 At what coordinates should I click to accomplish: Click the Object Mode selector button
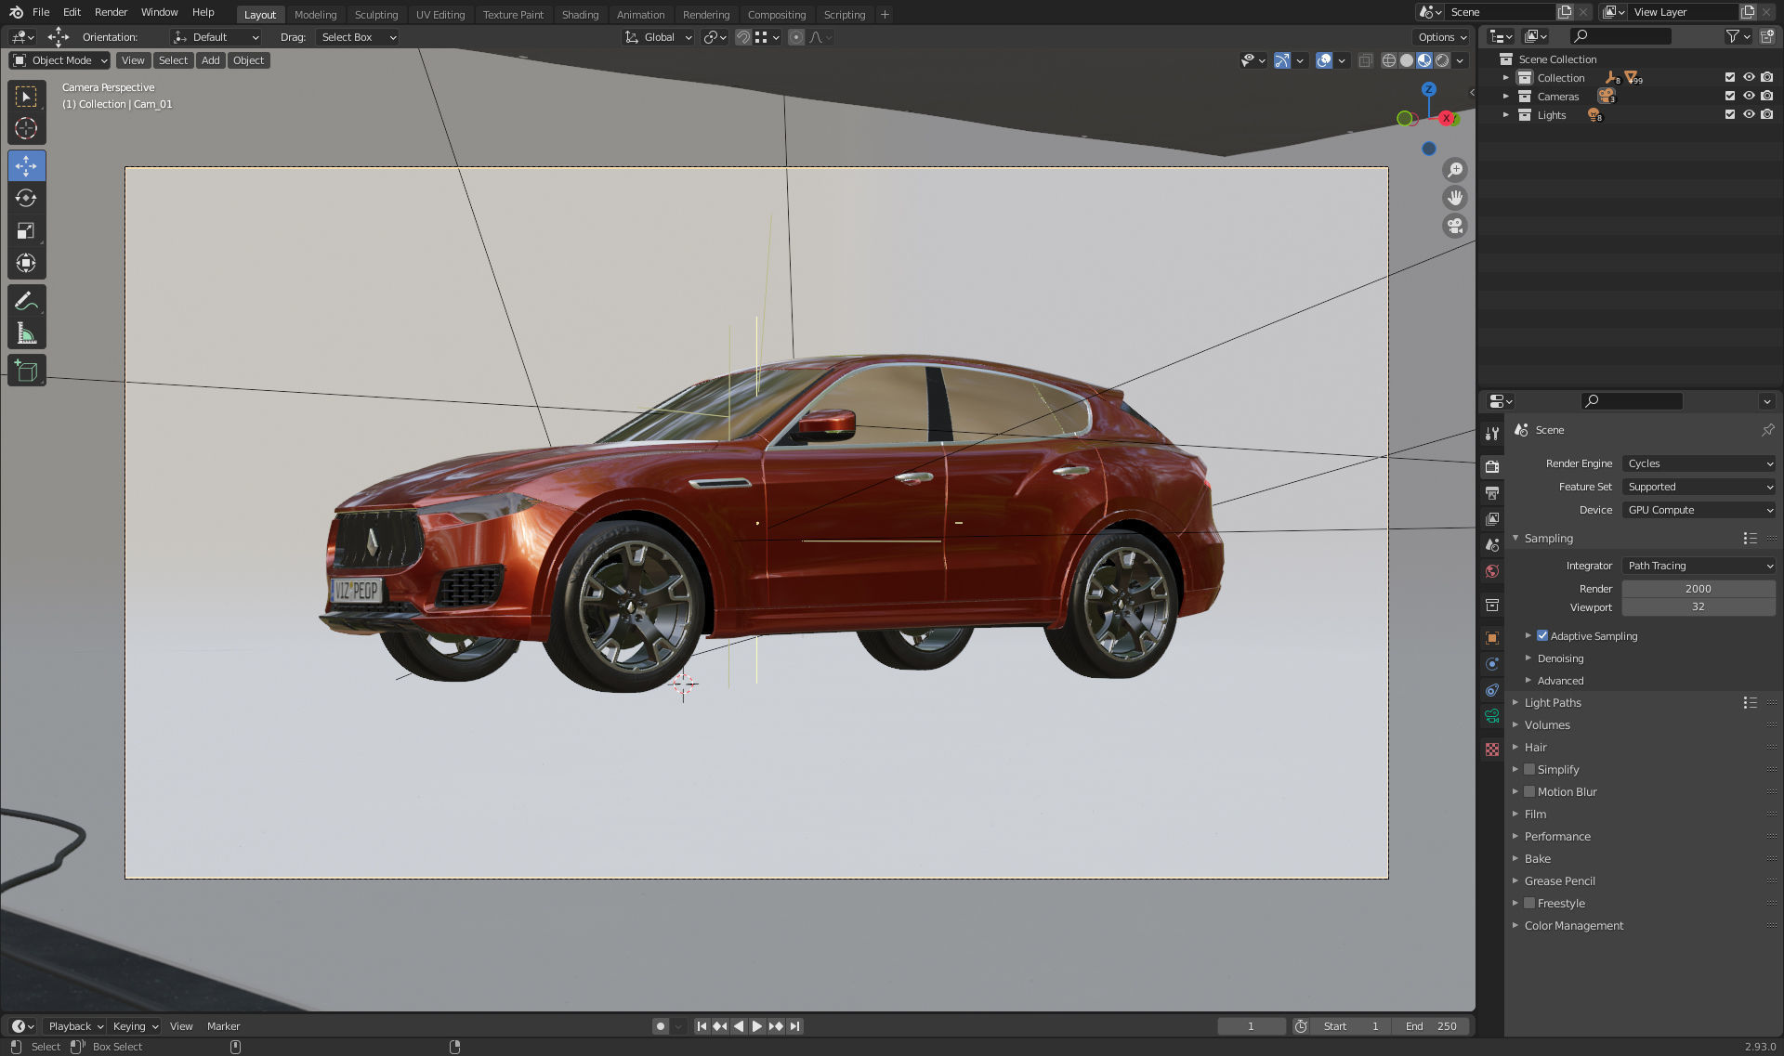[x=59, y=59]
